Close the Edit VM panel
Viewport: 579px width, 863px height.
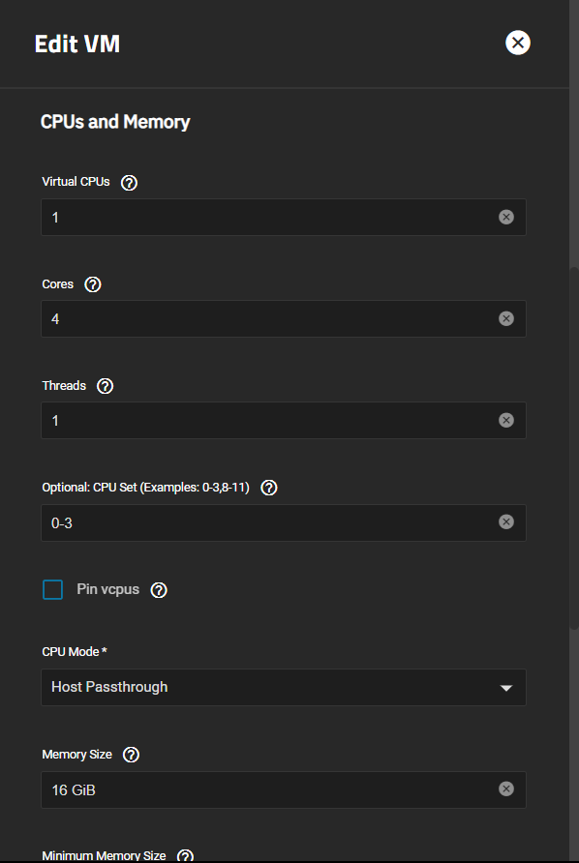click(x=518, y=43)
